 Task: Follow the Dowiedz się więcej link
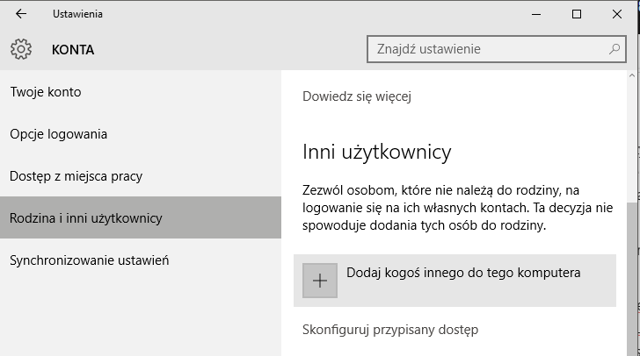[357, 96]
